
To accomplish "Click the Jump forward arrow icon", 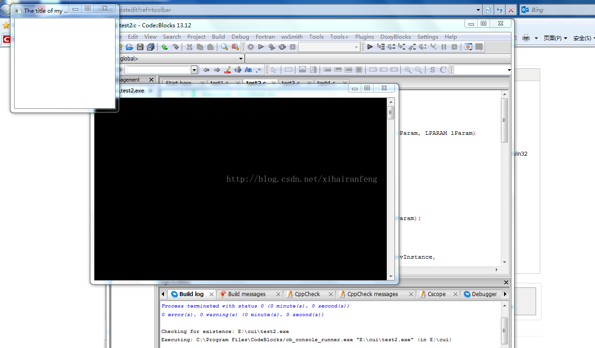I will tap(217, 70).
